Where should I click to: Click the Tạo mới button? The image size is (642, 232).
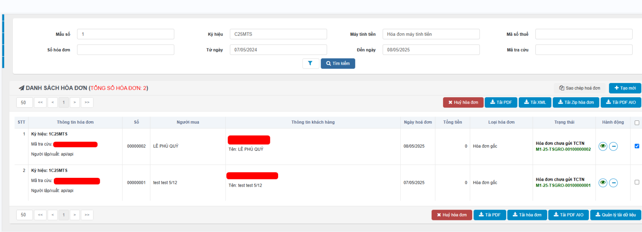625,88
